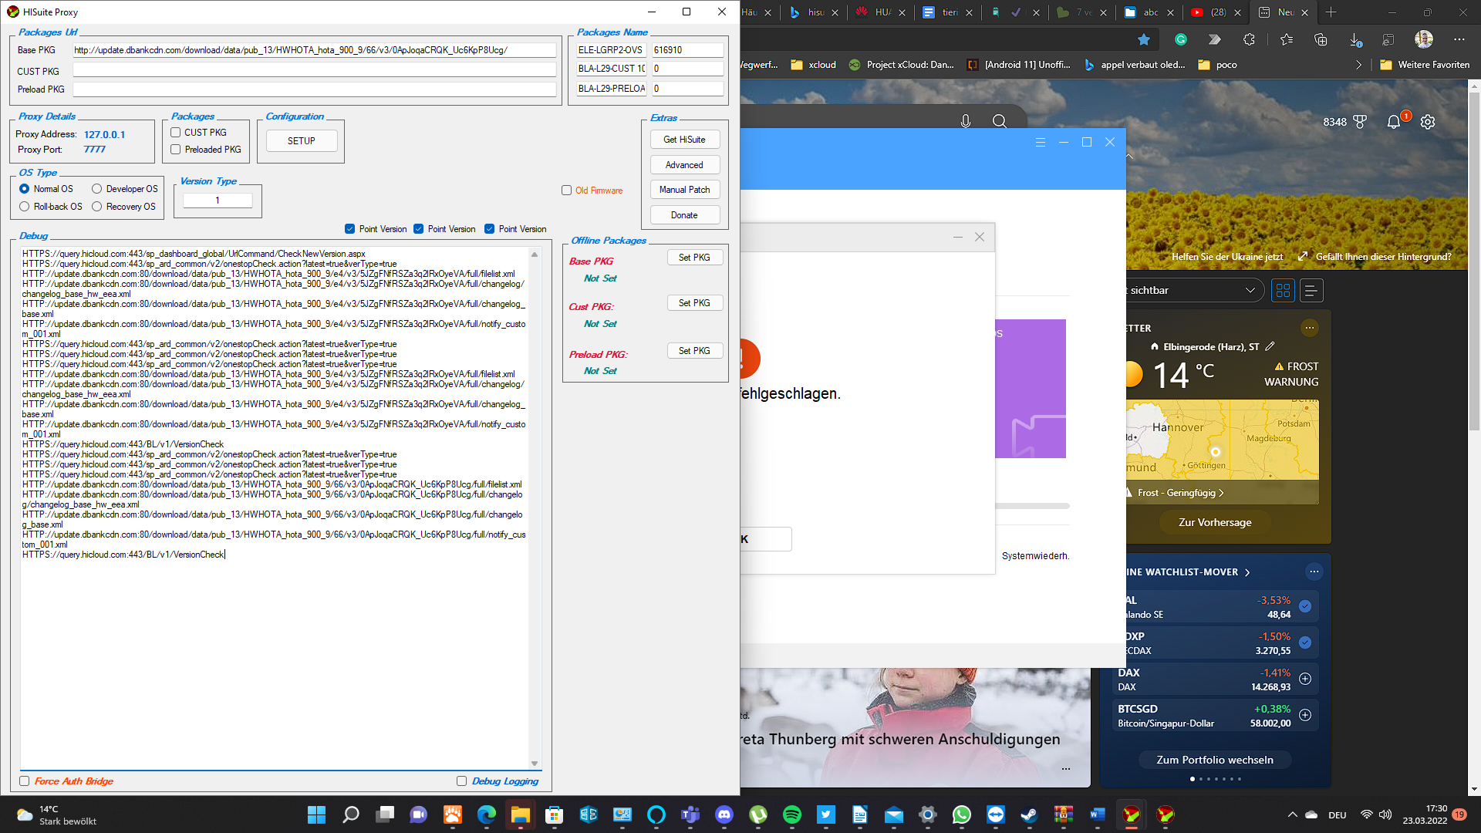Open Spotify from the taskbar

tap(791, 814)
